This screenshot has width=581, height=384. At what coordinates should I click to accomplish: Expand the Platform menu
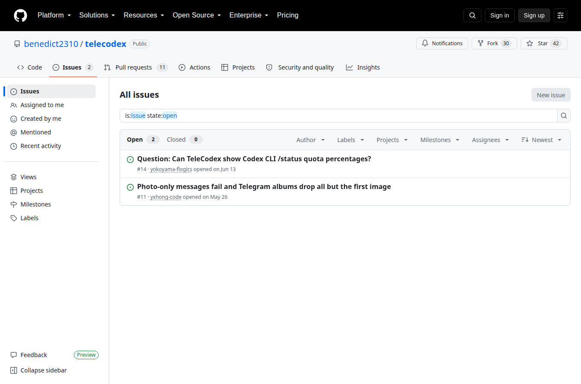[x=54, y=15]
